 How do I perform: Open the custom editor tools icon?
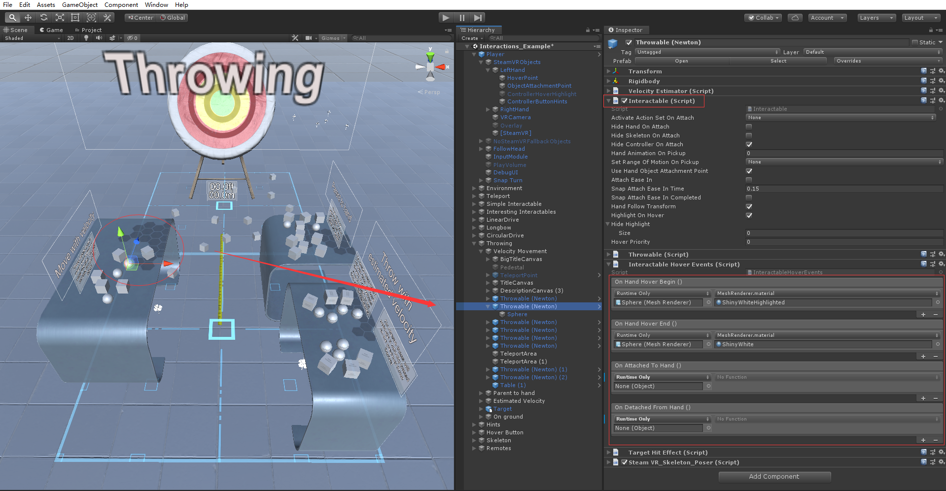[x=107, y=18]
